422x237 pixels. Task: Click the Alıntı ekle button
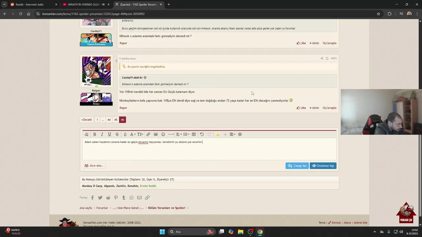coord(94,166)
